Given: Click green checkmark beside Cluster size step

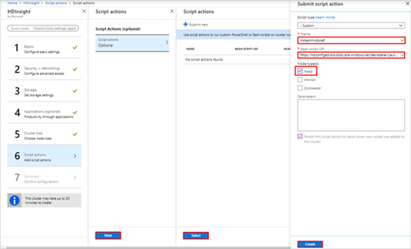Looking at the screenshot, I should [75, 134].
